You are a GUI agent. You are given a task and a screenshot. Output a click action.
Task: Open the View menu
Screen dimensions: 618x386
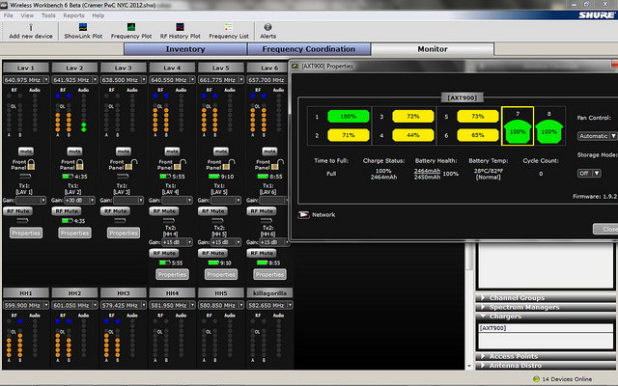(x=27, y=15)
